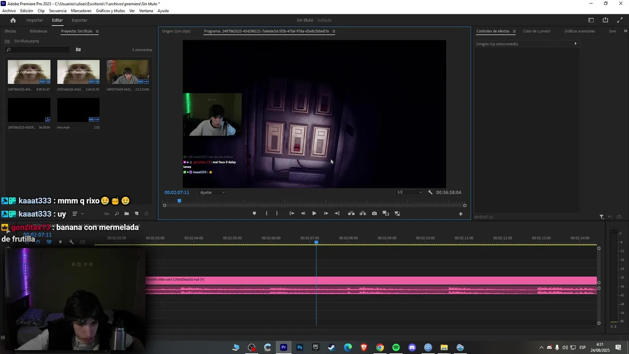Switch to Exportar workspace tab
The image size is (629, 354).
pos(79,20)
